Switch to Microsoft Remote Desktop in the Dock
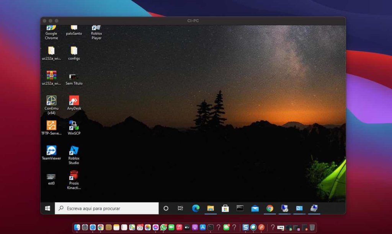392x234 pixels. [x=261, y=227]
